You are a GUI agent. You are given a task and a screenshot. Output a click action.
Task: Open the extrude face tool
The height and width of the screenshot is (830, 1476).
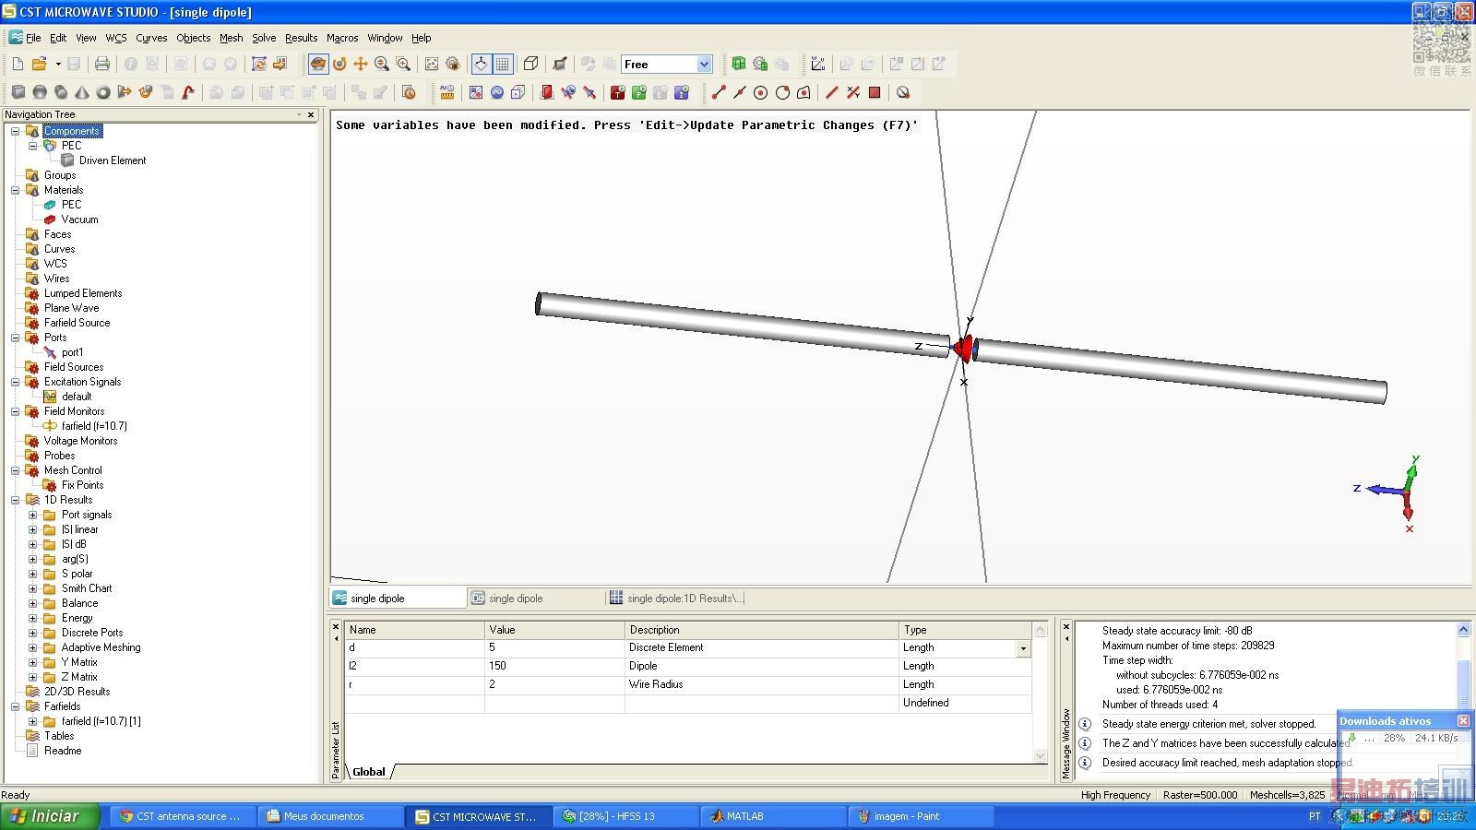(125, 92)
